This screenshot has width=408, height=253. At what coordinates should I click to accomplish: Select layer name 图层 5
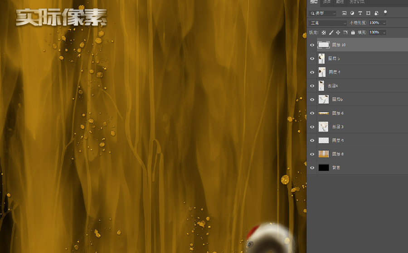[x=334, y=59]
